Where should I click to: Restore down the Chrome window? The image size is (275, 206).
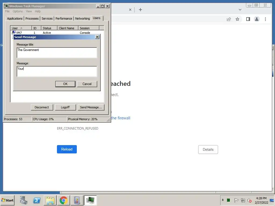[256, 5]
